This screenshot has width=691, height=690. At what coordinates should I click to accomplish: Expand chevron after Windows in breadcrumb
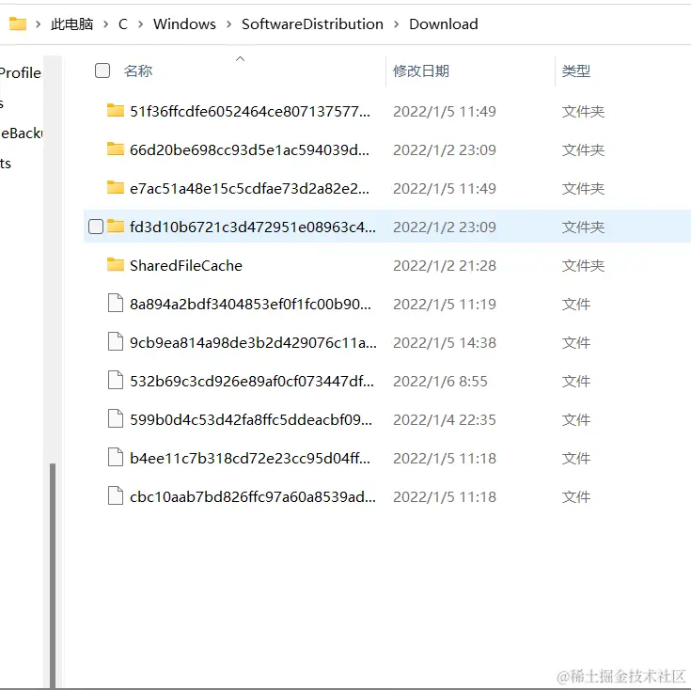click(228, 24)
